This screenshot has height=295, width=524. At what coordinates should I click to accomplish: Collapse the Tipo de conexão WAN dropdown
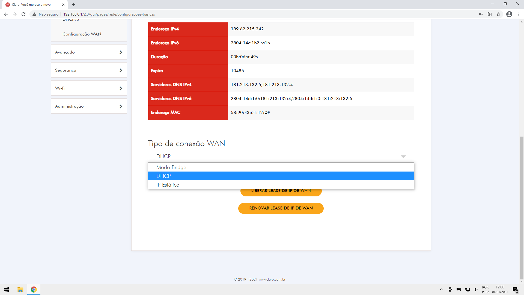point(281,156)
